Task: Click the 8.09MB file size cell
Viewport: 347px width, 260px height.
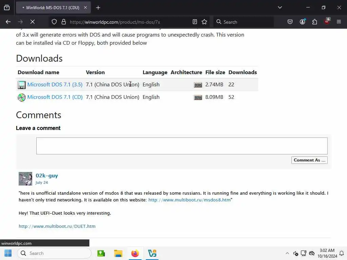Action: (x=214, y=97)
